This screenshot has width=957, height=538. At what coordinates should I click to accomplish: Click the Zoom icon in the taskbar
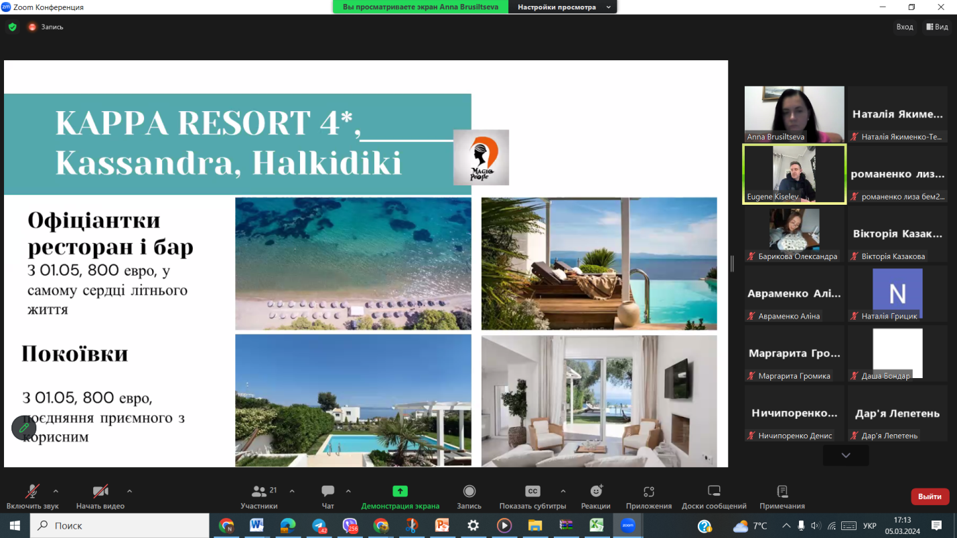tap(628, 525)
